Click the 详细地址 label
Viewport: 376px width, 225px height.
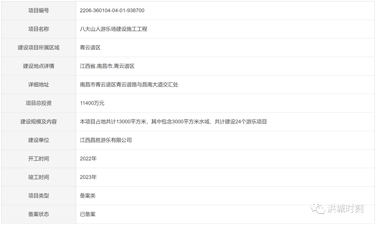(x=39, y=85)
